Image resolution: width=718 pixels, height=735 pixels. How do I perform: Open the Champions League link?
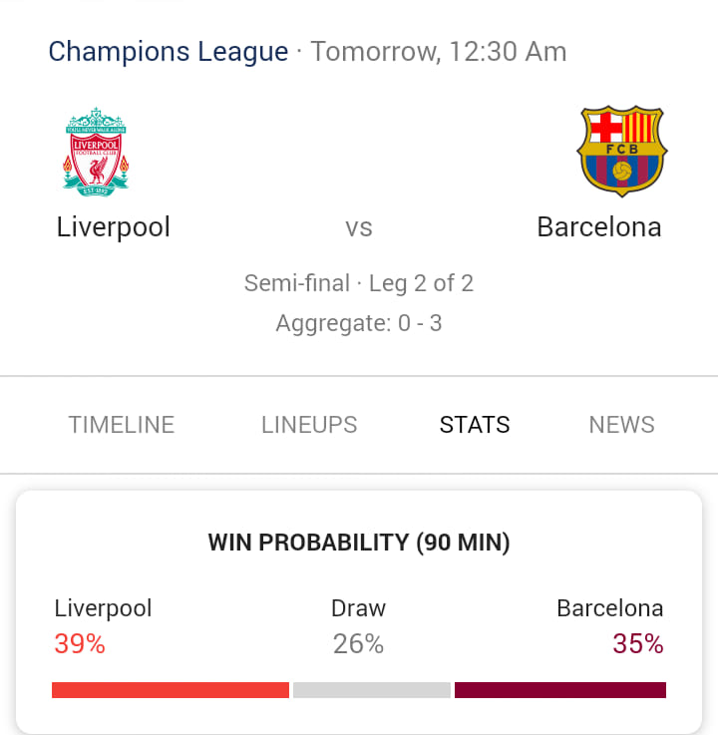(169, 52)
